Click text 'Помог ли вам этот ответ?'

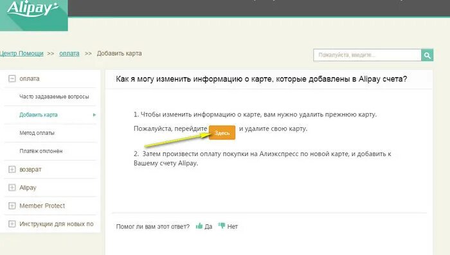tap(153, 226)
